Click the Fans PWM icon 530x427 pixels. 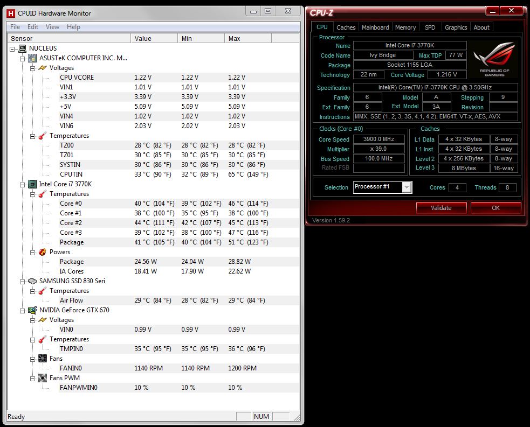pos(43,378)
